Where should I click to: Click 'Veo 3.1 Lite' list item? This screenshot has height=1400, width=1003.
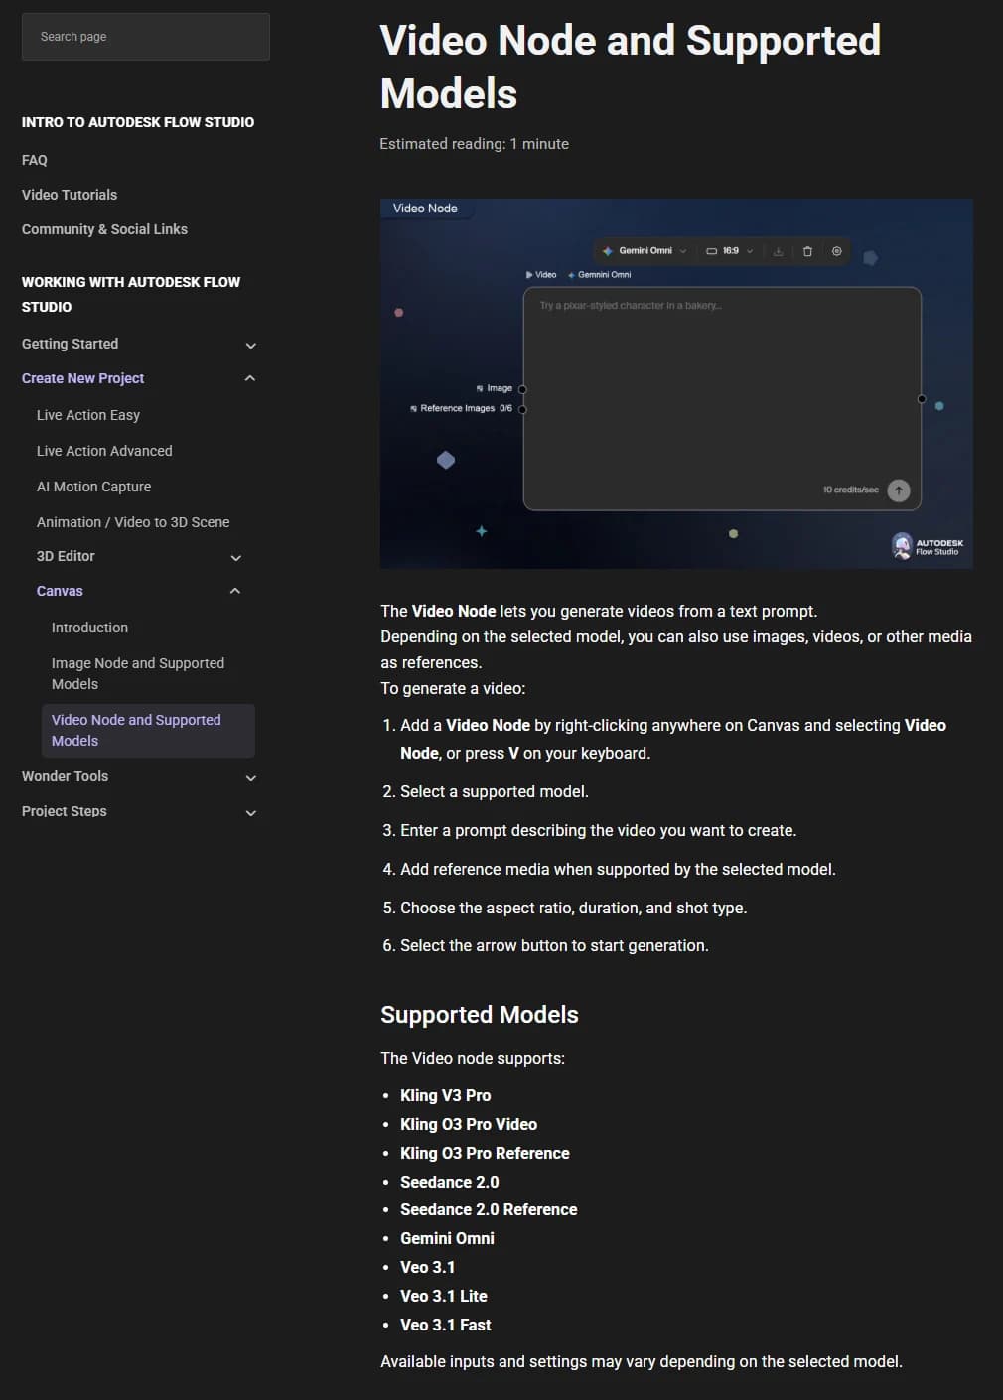click(444, 1296)
